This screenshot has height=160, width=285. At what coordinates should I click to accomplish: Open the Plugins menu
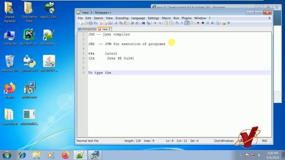187,18
